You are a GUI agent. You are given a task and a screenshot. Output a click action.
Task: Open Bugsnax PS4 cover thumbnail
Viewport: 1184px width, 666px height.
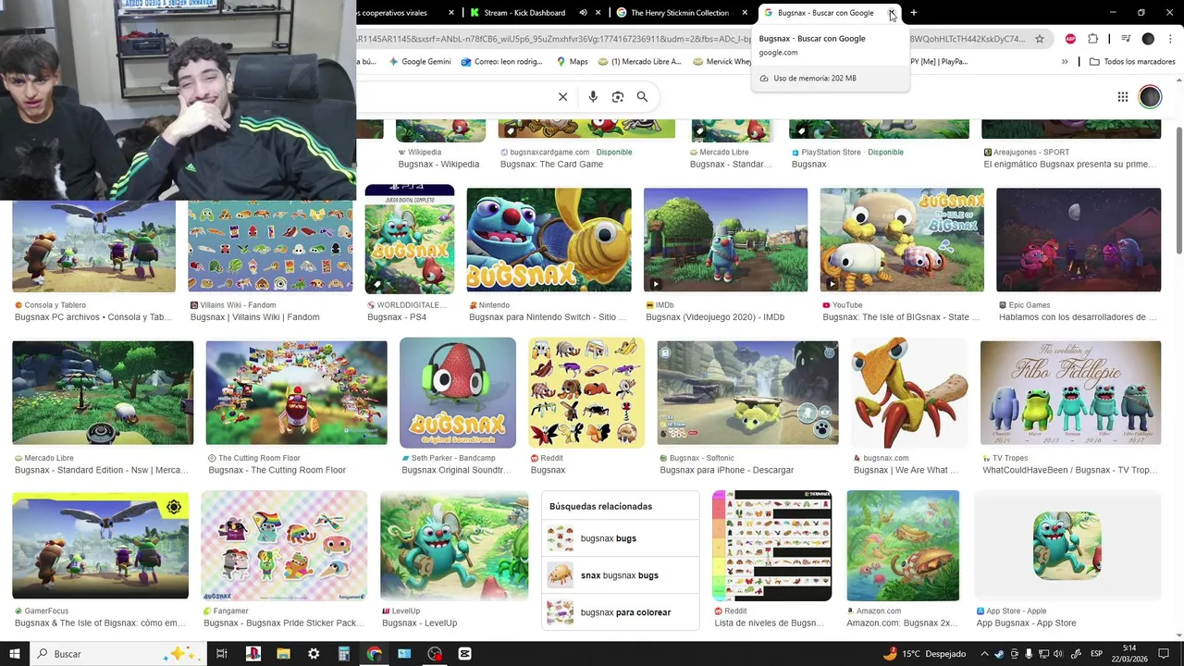coord(410,239)
